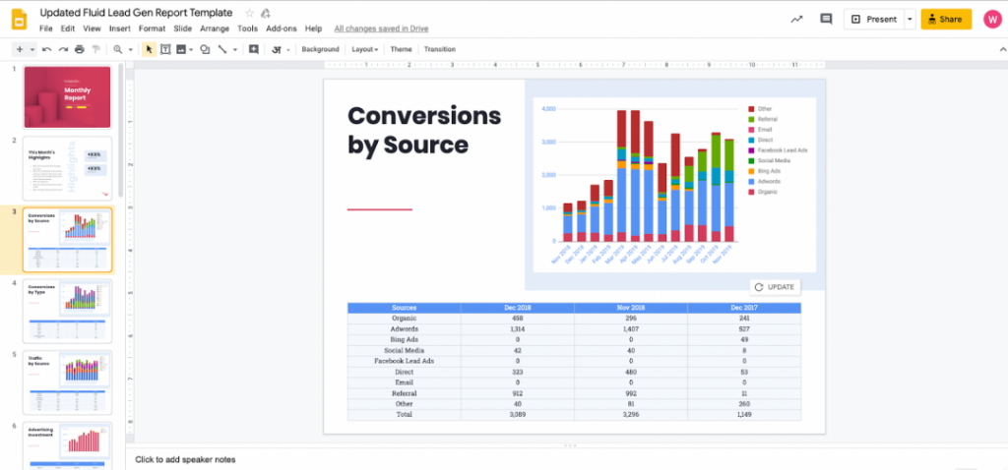Click the Undo arrow in the toolbar

pos(47,49)
